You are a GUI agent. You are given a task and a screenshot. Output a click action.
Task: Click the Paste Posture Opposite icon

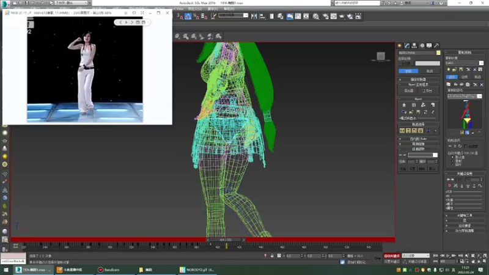click(x=461, y=84)
